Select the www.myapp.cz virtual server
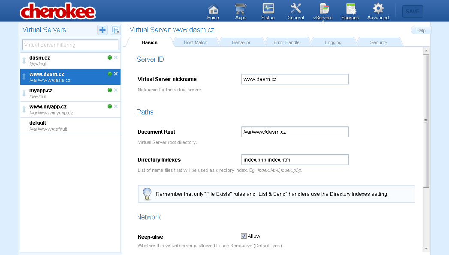The height and width of the screenshot is (255, 449). click(x=70, y=110)
